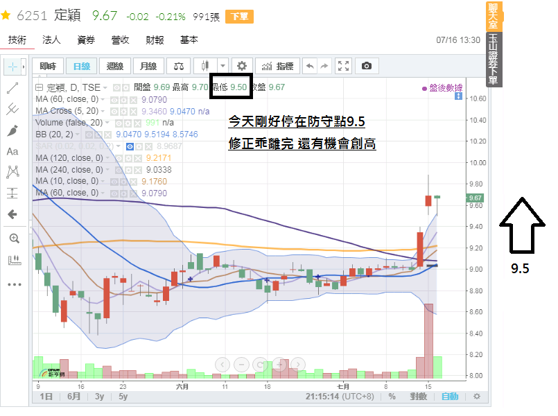Image resolution: width=558 pixels, height=416 pixels.
Task: Activate the brush drawing tool
Action: click(12, 130)
